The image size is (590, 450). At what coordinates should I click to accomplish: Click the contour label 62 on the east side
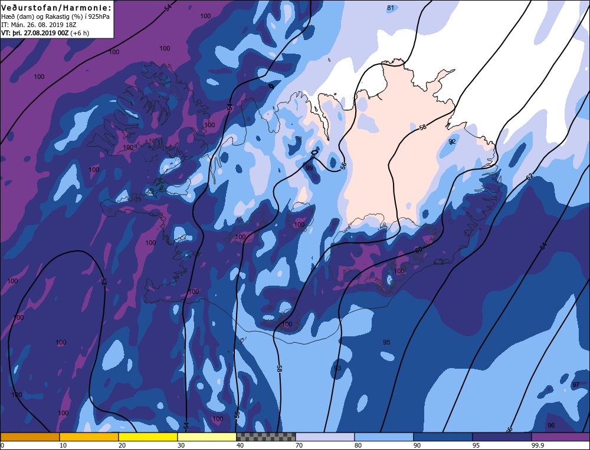(529, 177)
